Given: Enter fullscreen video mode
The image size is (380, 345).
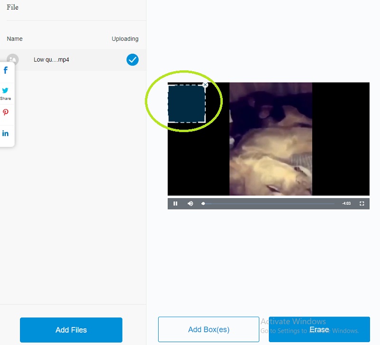Looking at the screenshot, I should pos(362,203).
